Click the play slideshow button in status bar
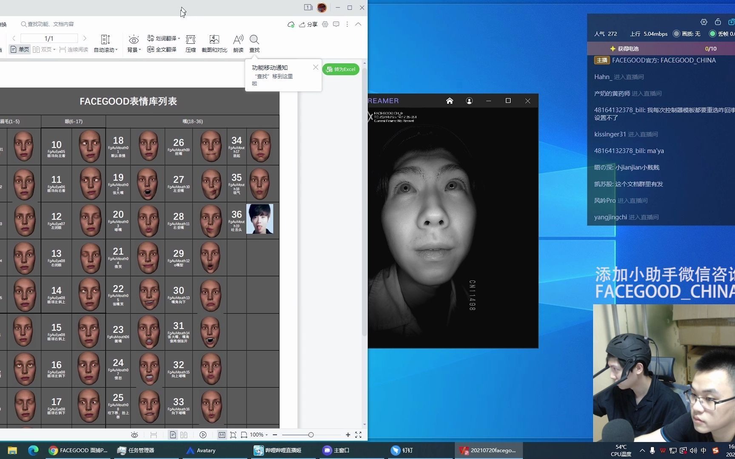 click(203, 435)
